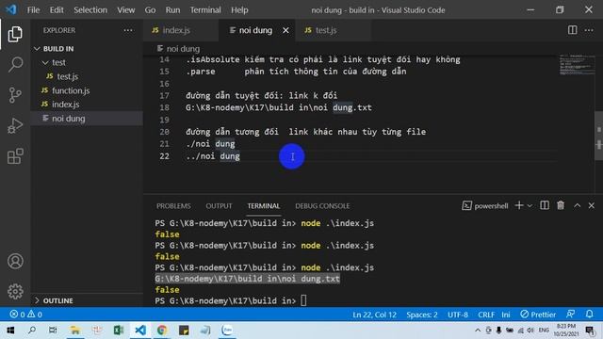Close the terminal panel
603x339 pixels.
(592, 206)
